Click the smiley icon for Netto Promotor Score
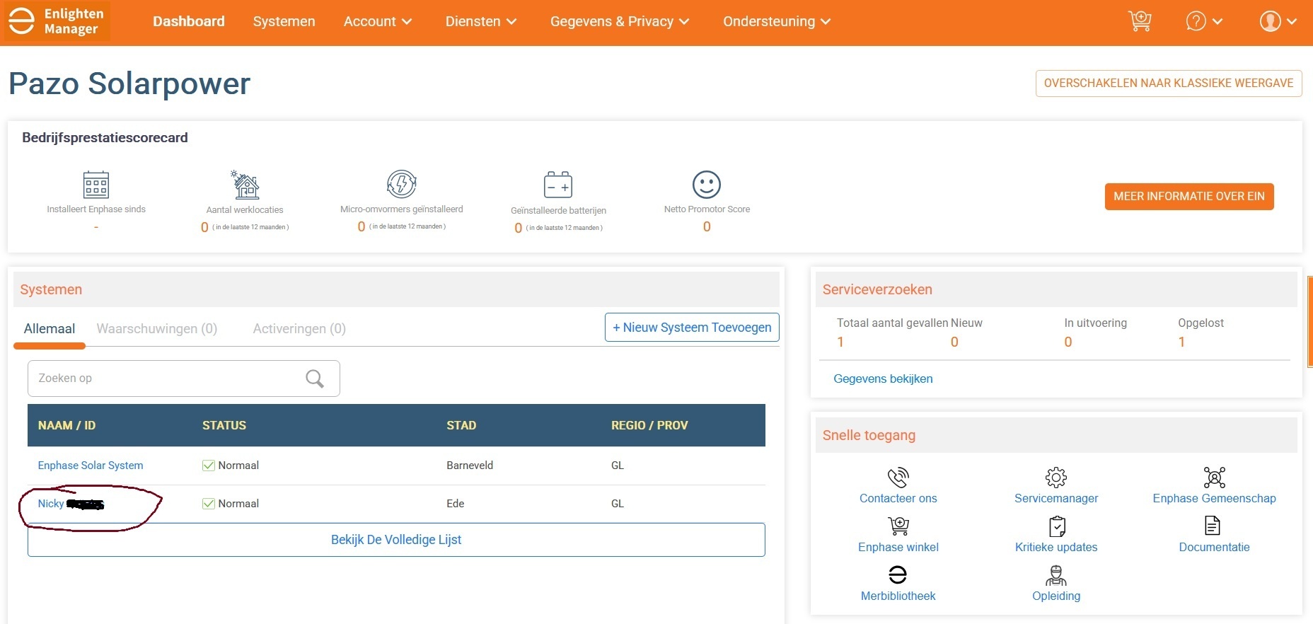Image resolution: width=1313 pixels, height=624 pixels. pyautogui.click(x=707, y=185)
